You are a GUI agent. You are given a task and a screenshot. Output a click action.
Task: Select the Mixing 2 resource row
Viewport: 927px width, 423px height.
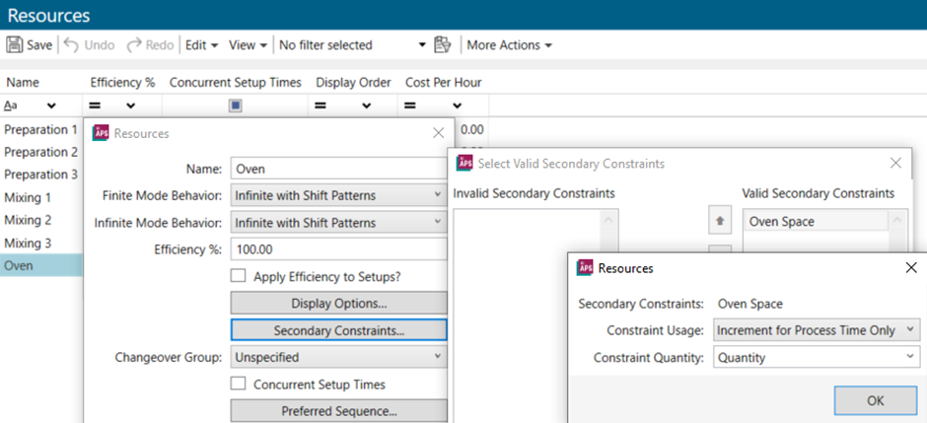(x=28, y=220)
